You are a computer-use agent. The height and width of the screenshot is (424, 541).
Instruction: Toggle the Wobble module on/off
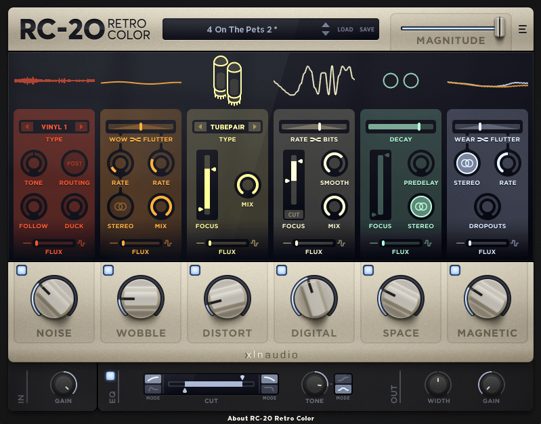pyautogui.click(x=108, y=270)
